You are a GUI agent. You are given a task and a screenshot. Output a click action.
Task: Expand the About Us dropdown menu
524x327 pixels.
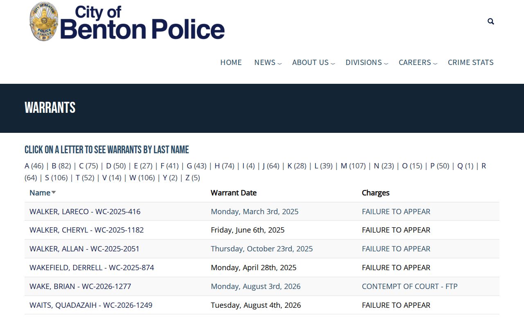(x=313, y=63)
